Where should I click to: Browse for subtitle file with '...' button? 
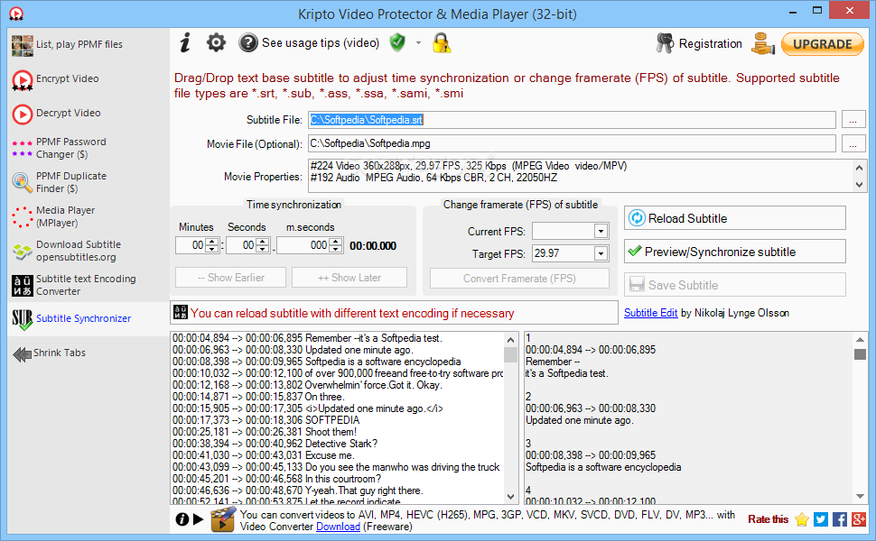pyautogui.click(x=853, y=120)
